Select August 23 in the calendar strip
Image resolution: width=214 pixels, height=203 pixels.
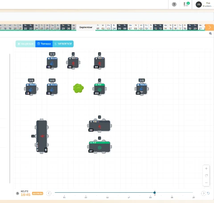pyautogui.click(x=31, y=27)
